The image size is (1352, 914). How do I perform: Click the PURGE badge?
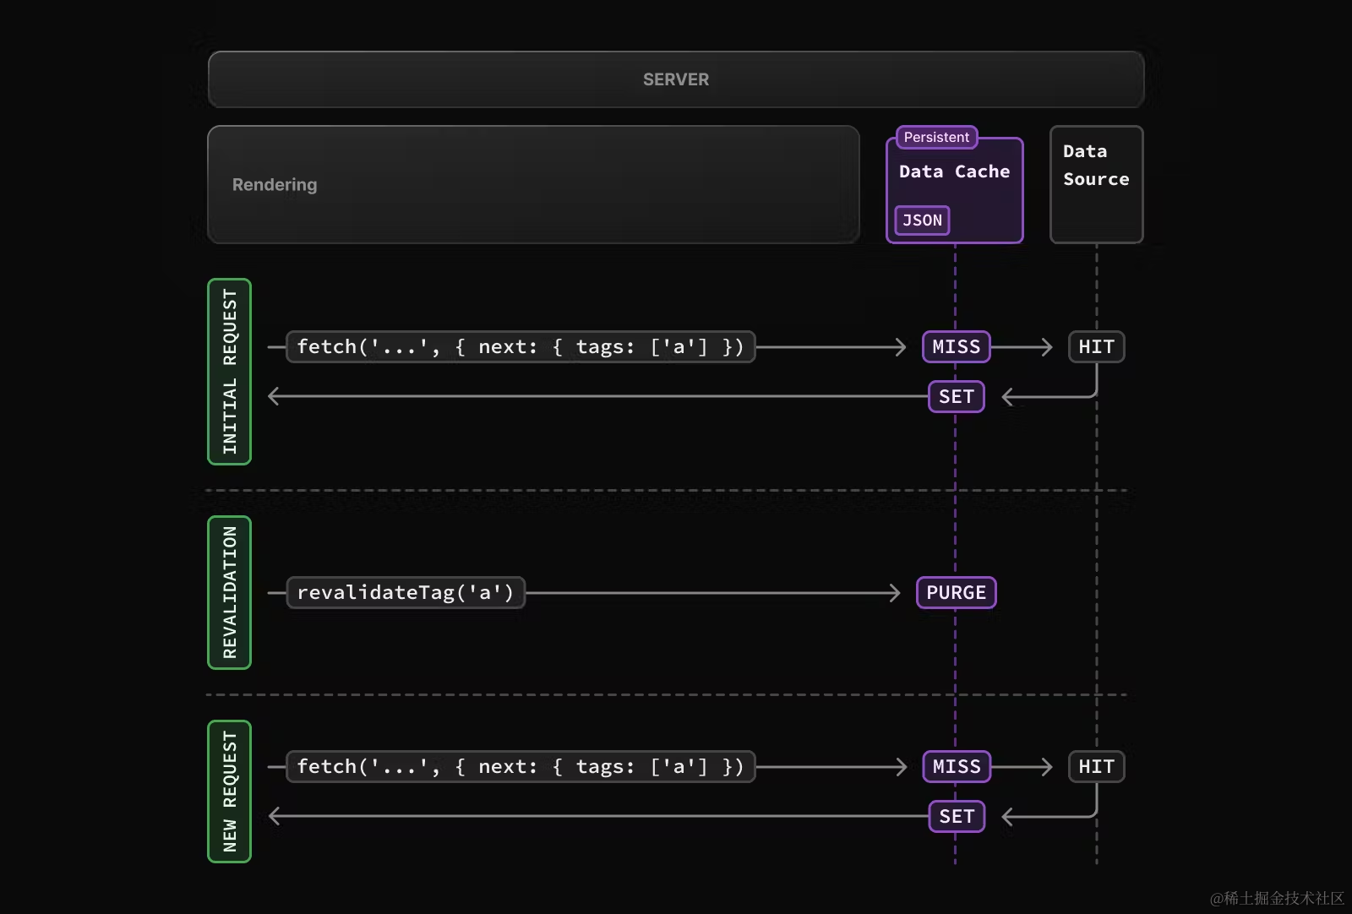click(956, 593)
